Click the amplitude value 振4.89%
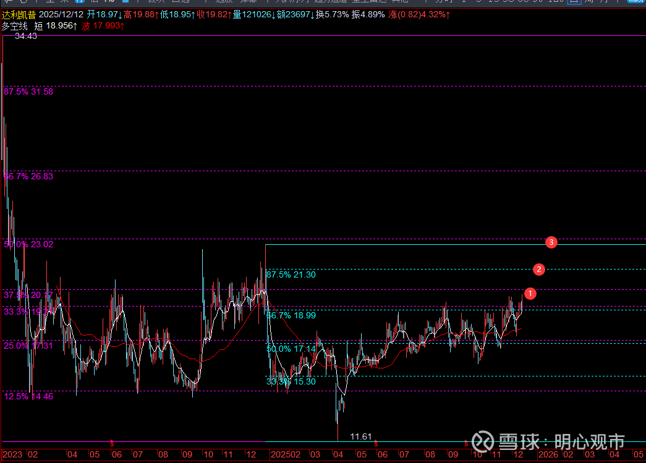 [x=368, y=14]
